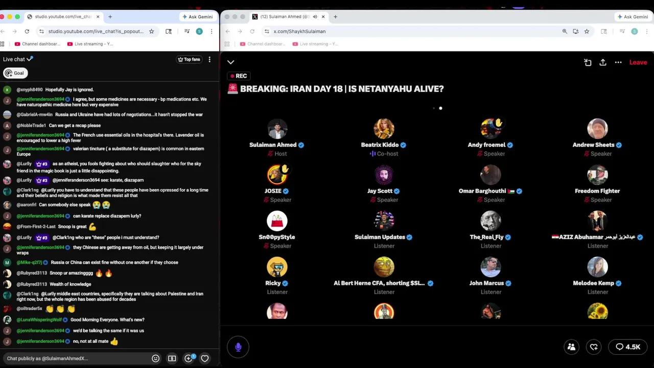654x368 pixels.
Task: Bookmark the YouTube live chat page star
Action: (151, 31)
